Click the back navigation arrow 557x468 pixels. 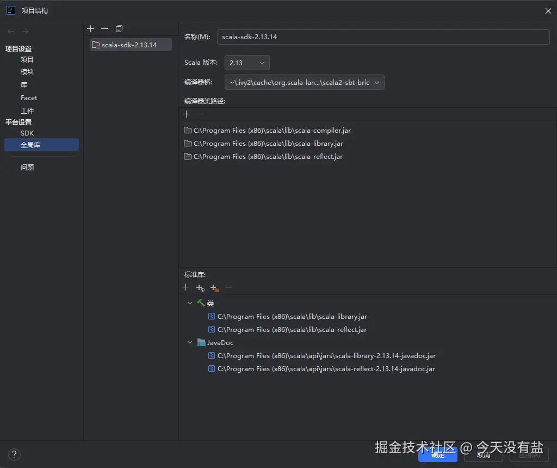[10, 32]
